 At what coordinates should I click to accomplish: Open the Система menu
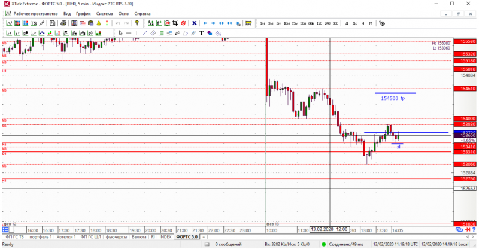[104, 14]
